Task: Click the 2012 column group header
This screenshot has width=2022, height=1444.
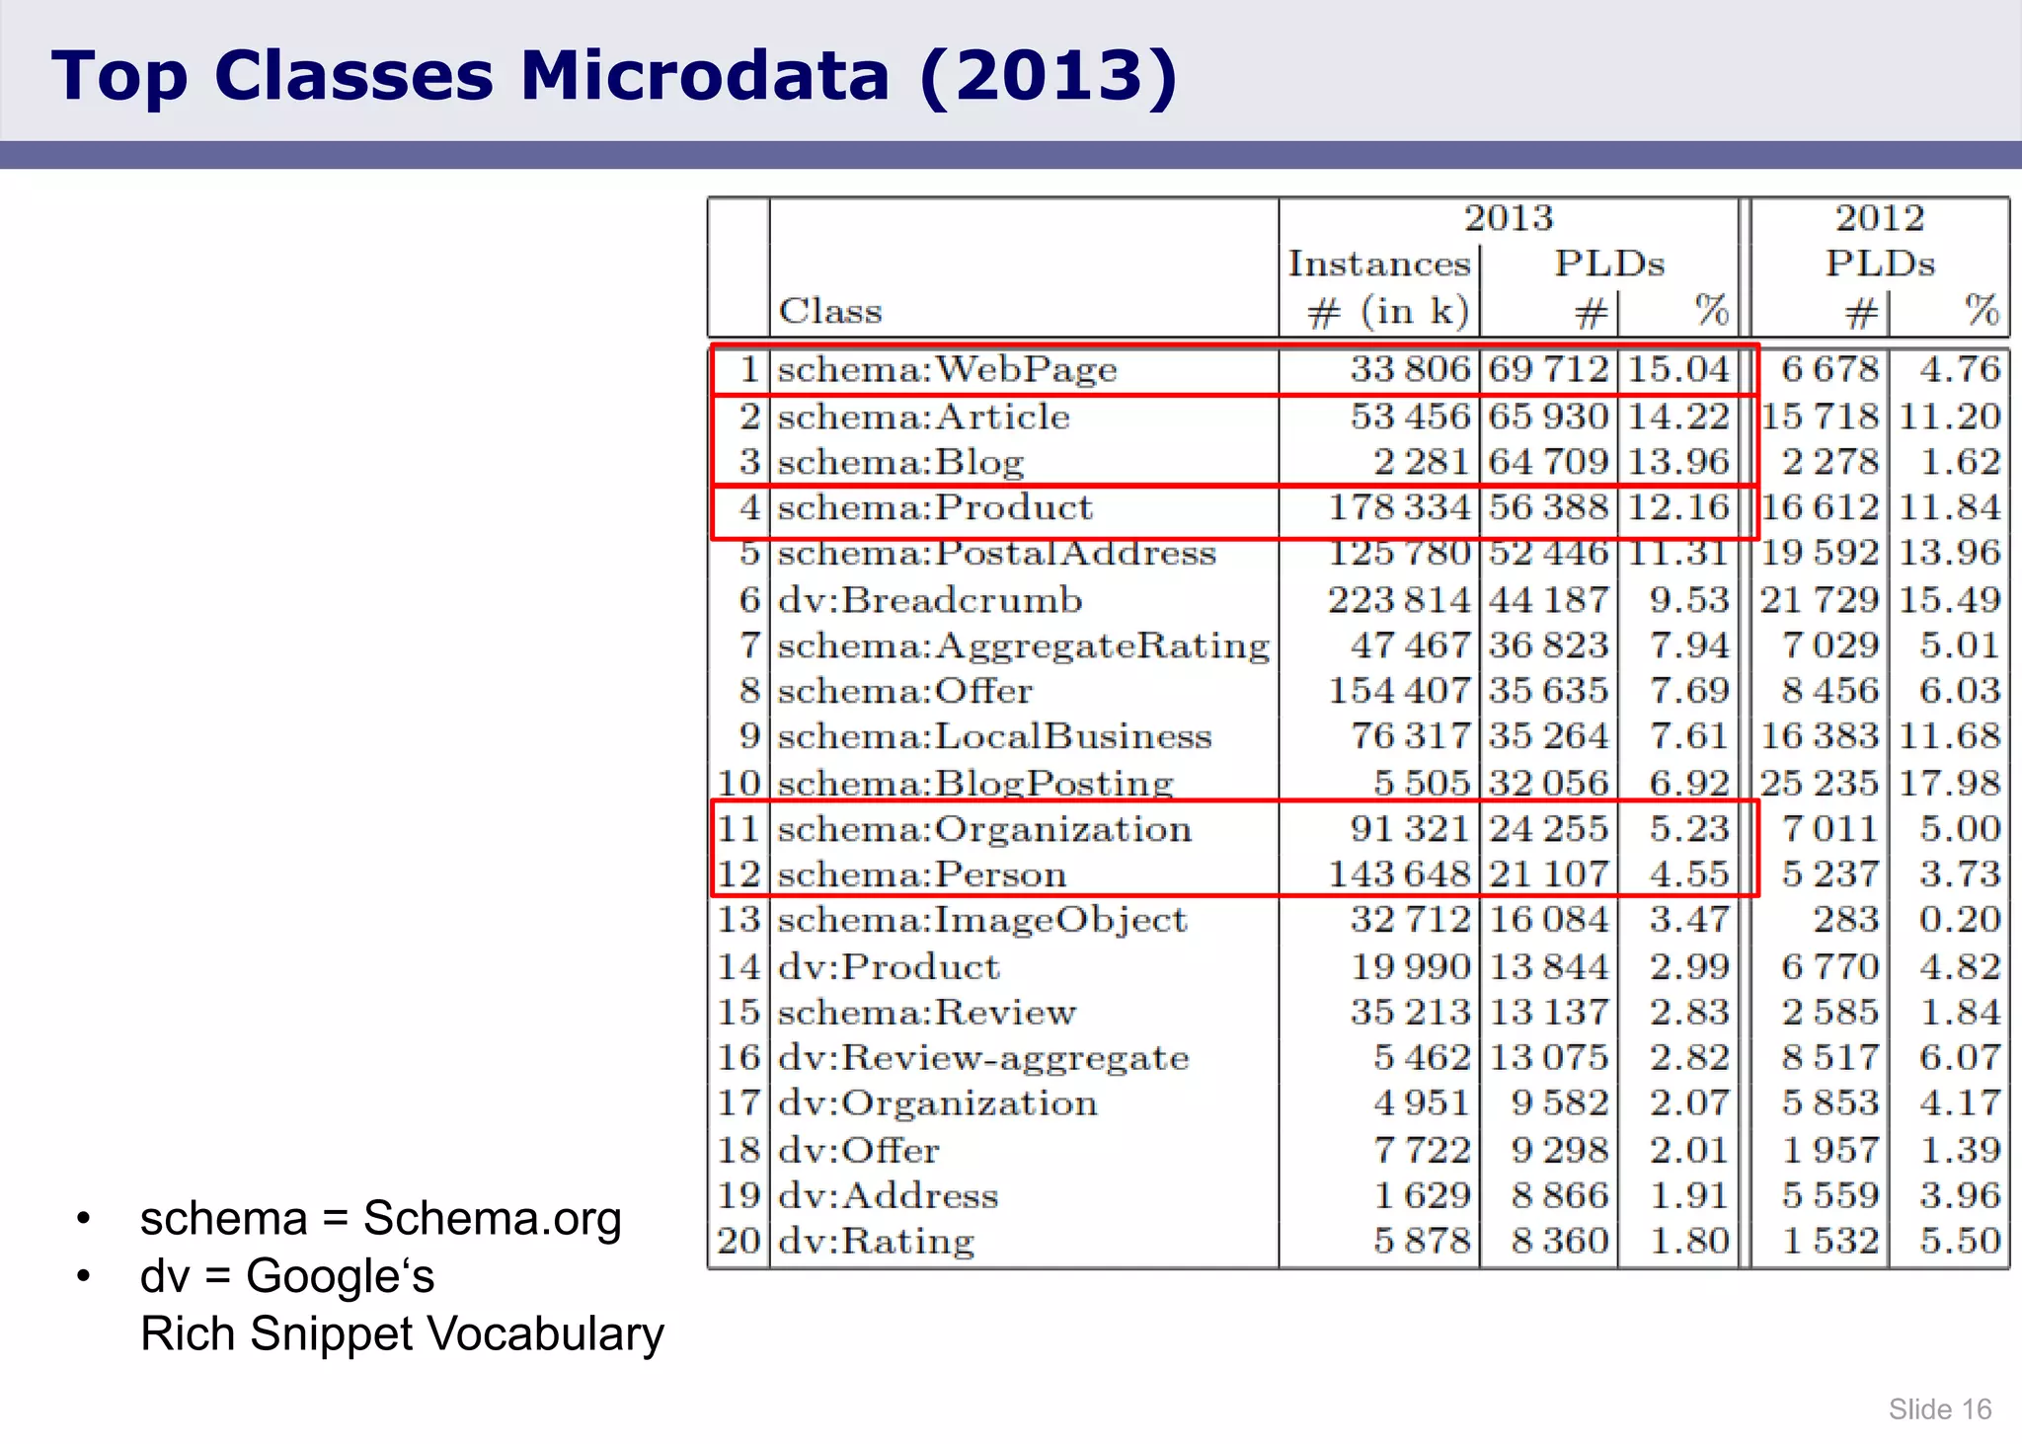Action: click(x=1880, y=218)
